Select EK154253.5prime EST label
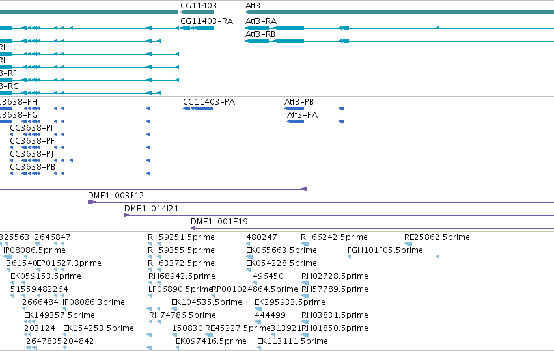 tap(98, 328)
